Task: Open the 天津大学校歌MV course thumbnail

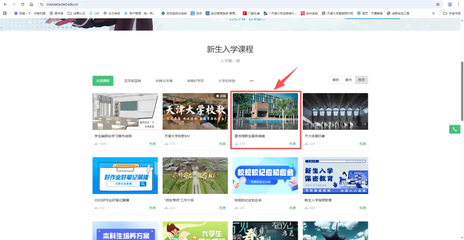Action: [195, 111]
